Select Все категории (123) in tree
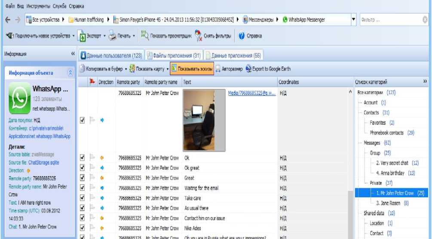 377,92
